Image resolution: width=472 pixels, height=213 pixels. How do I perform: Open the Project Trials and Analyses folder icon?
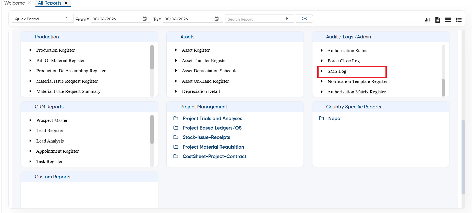tap(176, 118)
